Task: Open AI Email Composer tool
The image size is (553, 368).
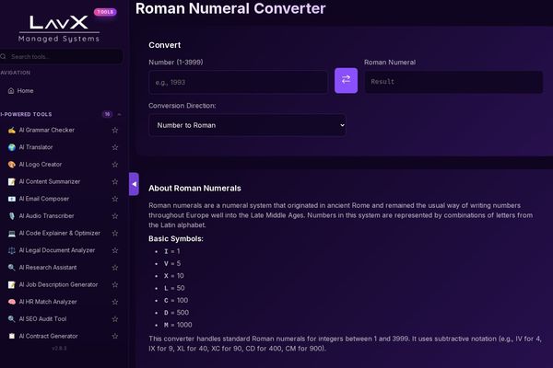Action: (x=43, y=199)
